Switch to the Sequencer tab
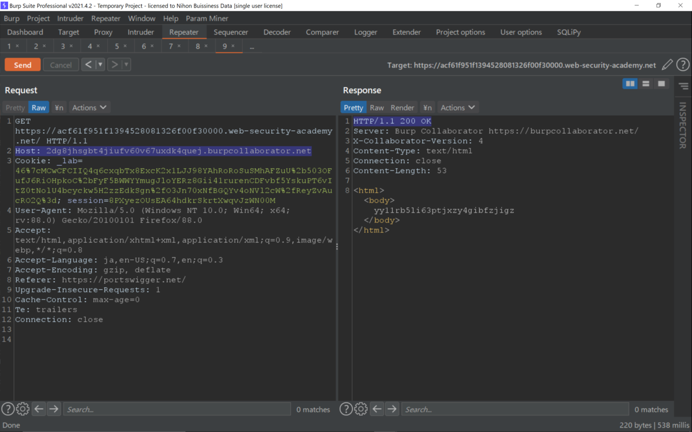The height and width of the screenshot is (432, 692). click(231, 32)
